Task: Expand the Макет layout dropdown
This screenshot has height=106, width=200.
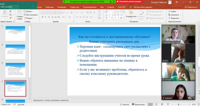Action: tap(29, 11)
